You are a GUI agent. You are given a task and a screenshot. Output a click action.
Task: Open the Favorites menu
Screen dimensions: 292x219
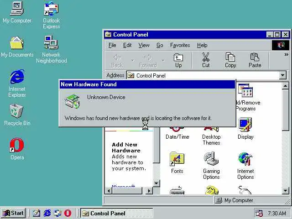(180, 45)
